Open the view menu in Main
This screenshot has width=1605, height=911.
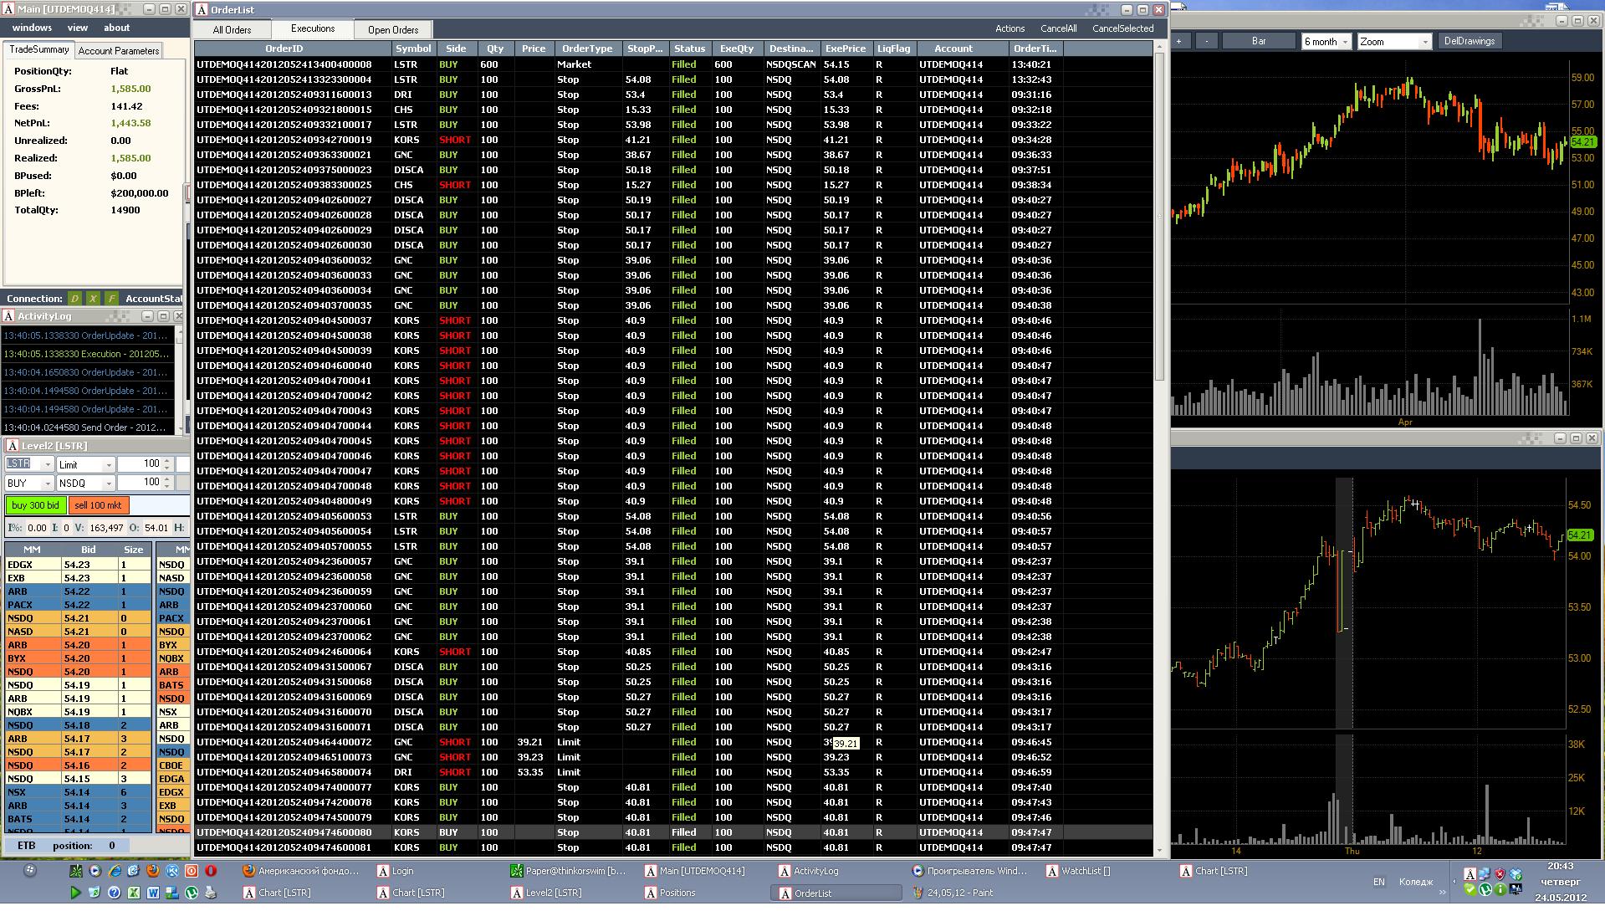tap(78, 28)
